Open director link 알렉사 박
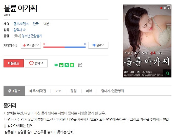The height and width of the screenshot is (140, 177). tap(19, 30)
